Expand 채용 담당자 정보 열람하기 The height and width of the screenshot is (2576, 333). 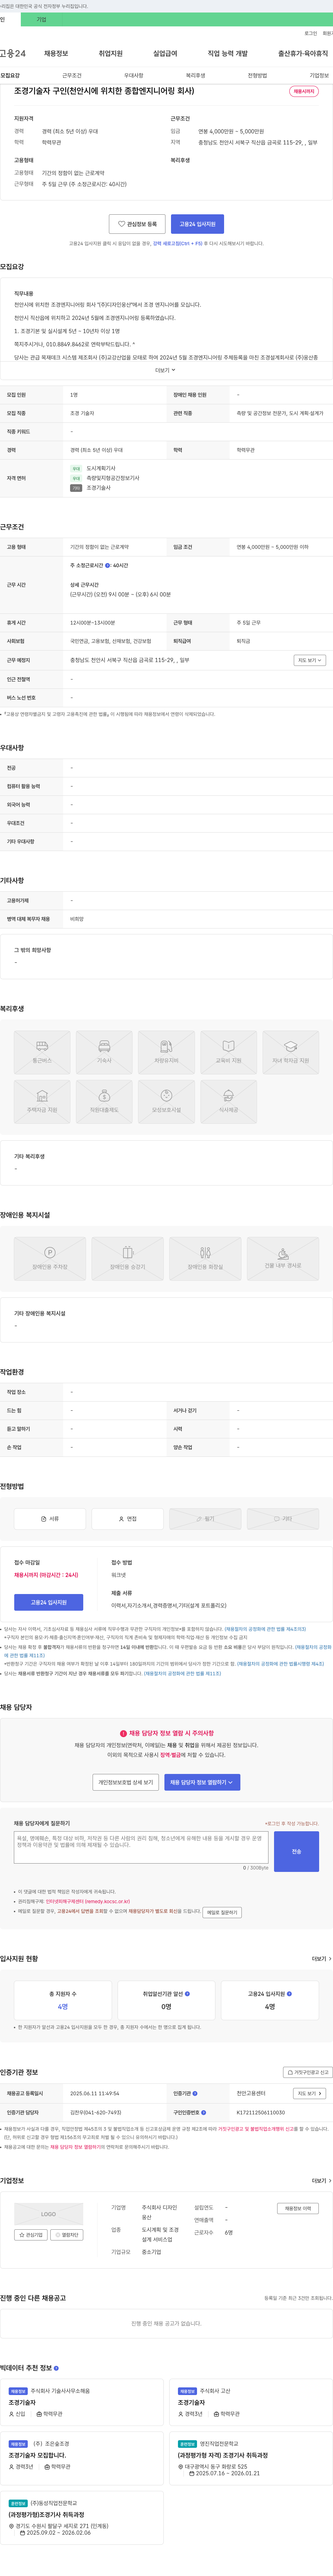pos(202,1782)
